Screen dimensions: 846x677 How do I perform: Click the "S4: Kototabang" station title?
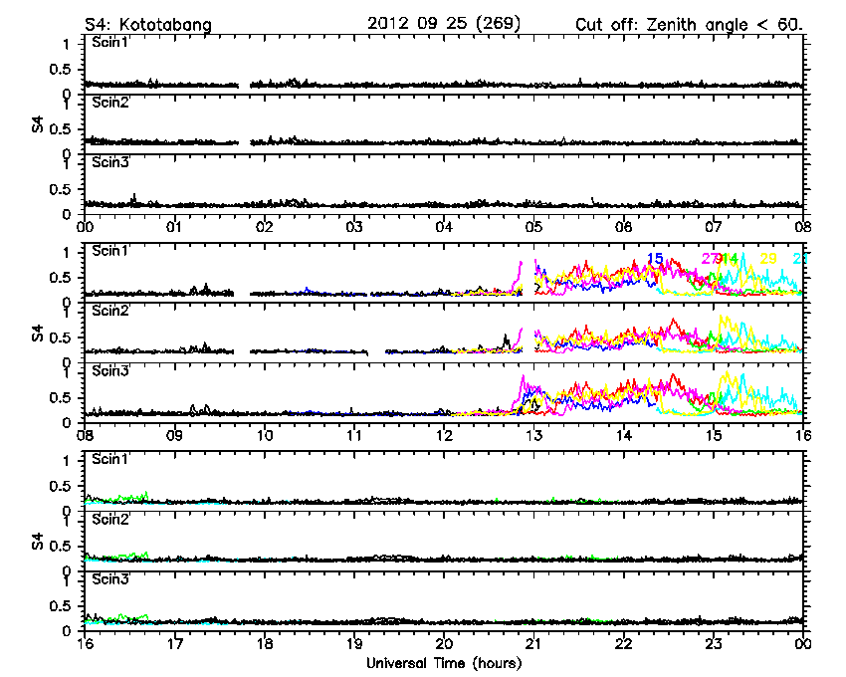pyautogui.click(x=148, y=25)
